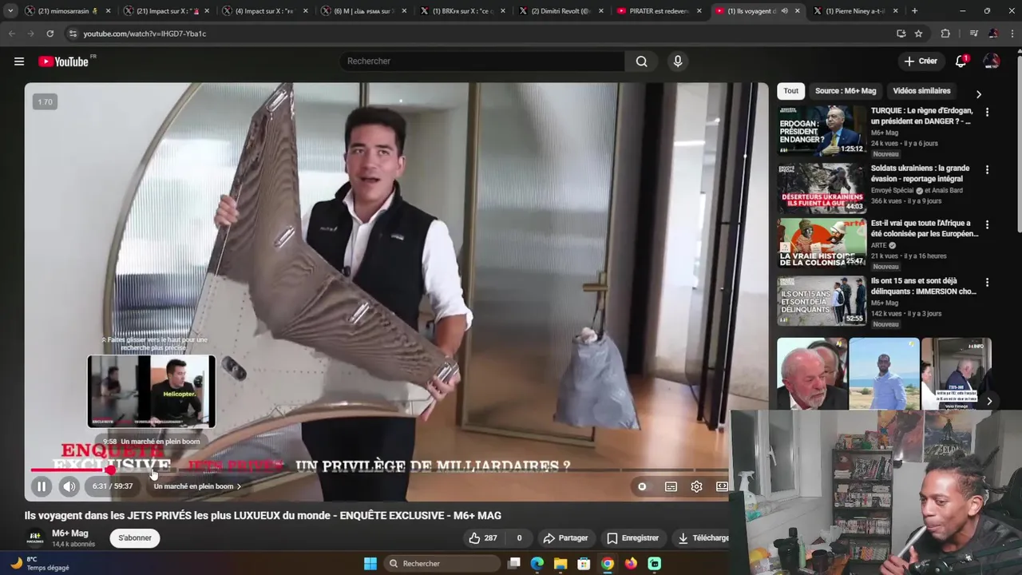Image resolution: width=1022 pixels, height=575 pixels.
Task: Open 'TURQUIE : Le règne d'Erdogan' title
Action: click(x=922, y=116)
